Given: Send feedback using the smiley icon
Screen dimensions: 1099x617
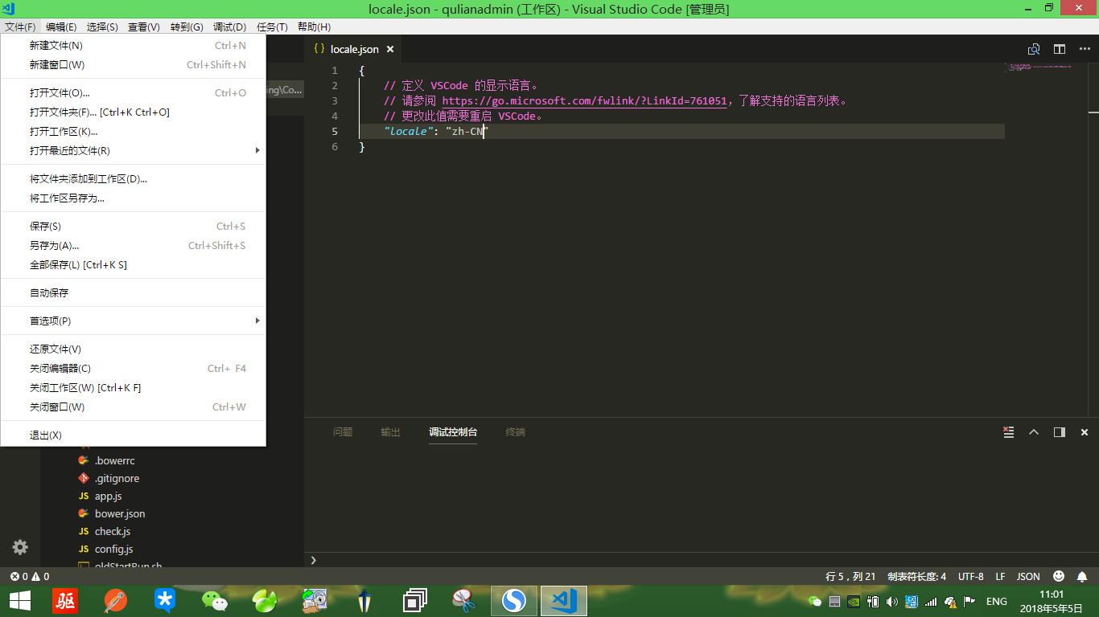Looking at the screenshot, I should click(1058, 576).
